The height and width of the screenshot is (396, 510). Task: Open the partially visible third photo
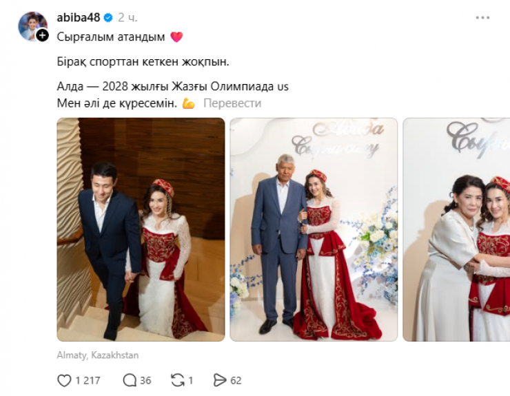456,229
